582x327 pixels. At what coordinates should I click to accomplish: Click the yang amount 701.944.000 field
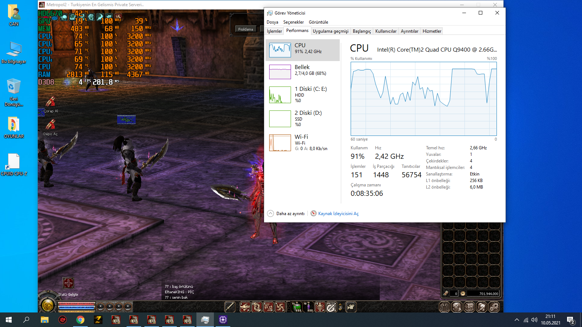(x=483, y=294)
